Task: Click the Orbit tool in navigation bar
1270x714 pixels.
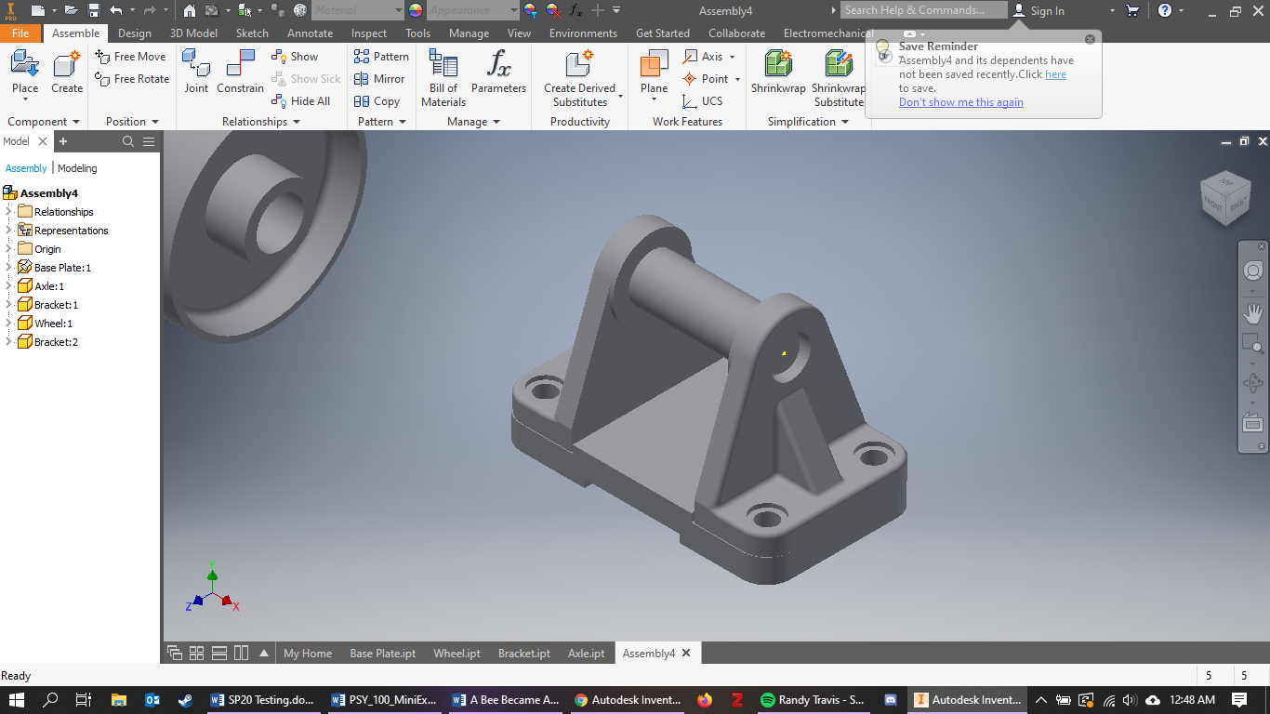Action: 1253,382
